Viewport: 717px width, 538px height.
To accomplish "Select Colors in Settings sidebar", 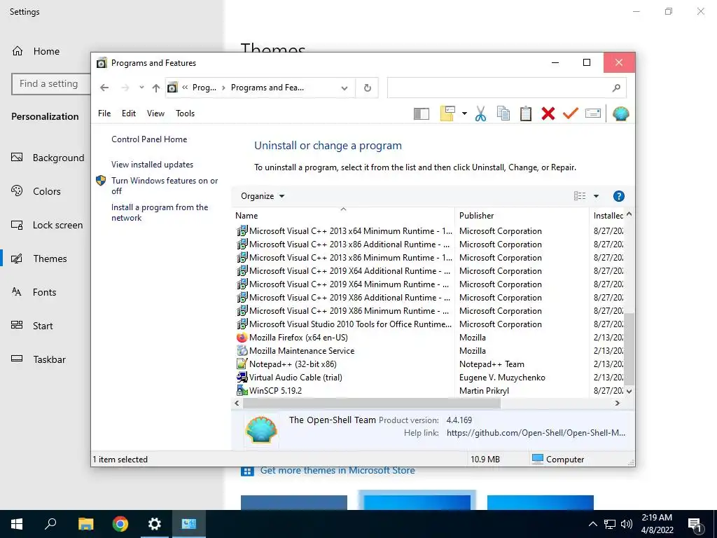I will pos(46,191).
